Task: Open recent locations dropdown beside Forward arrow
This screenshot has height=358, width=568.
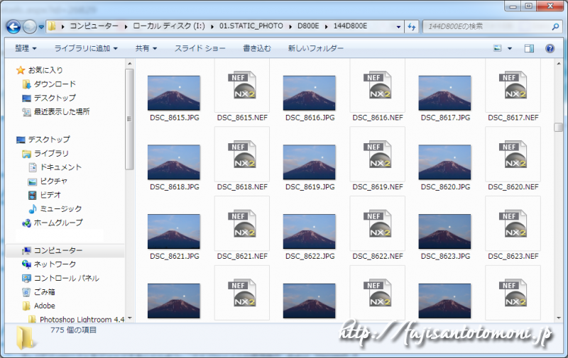Action: [x=41, y=27]
